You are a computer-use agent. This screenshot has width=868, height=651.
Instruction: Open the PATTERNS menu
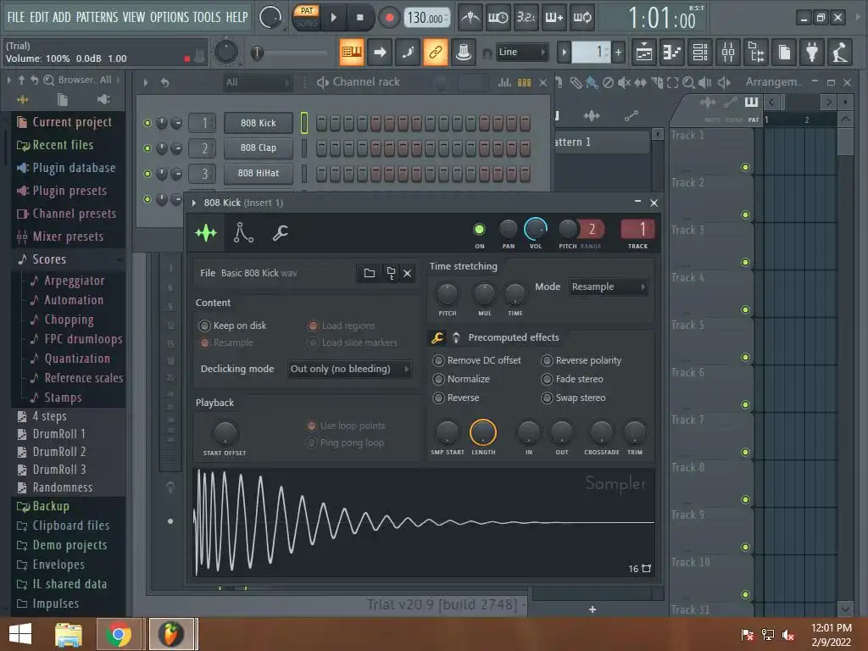point(97,17)
